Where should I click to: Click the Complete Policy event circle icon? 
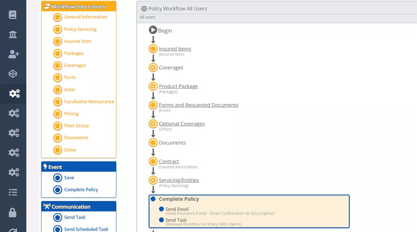coord(58,190)
